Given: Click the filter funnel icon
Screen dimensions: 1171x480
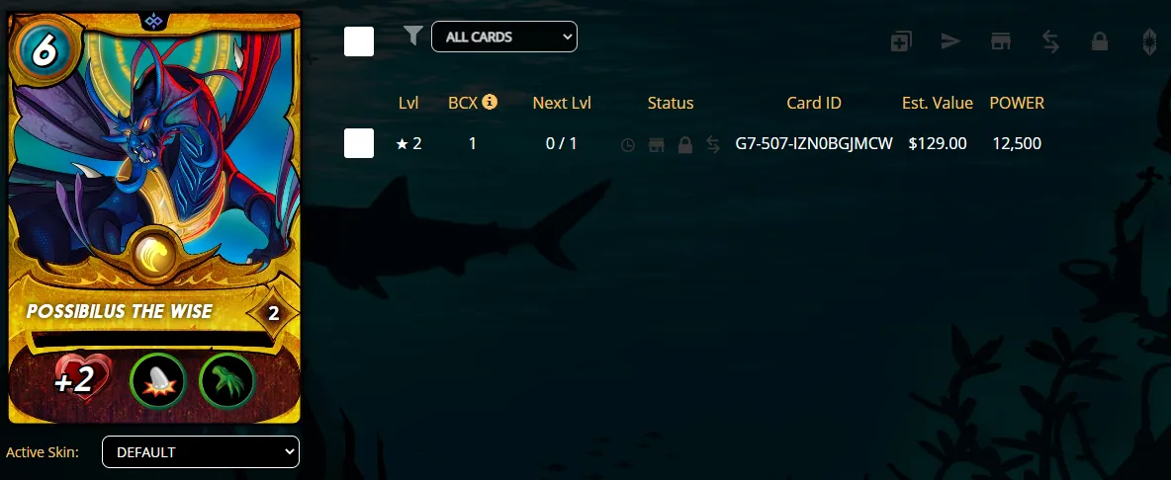Looking at the screenshot, I should [413, 35].
